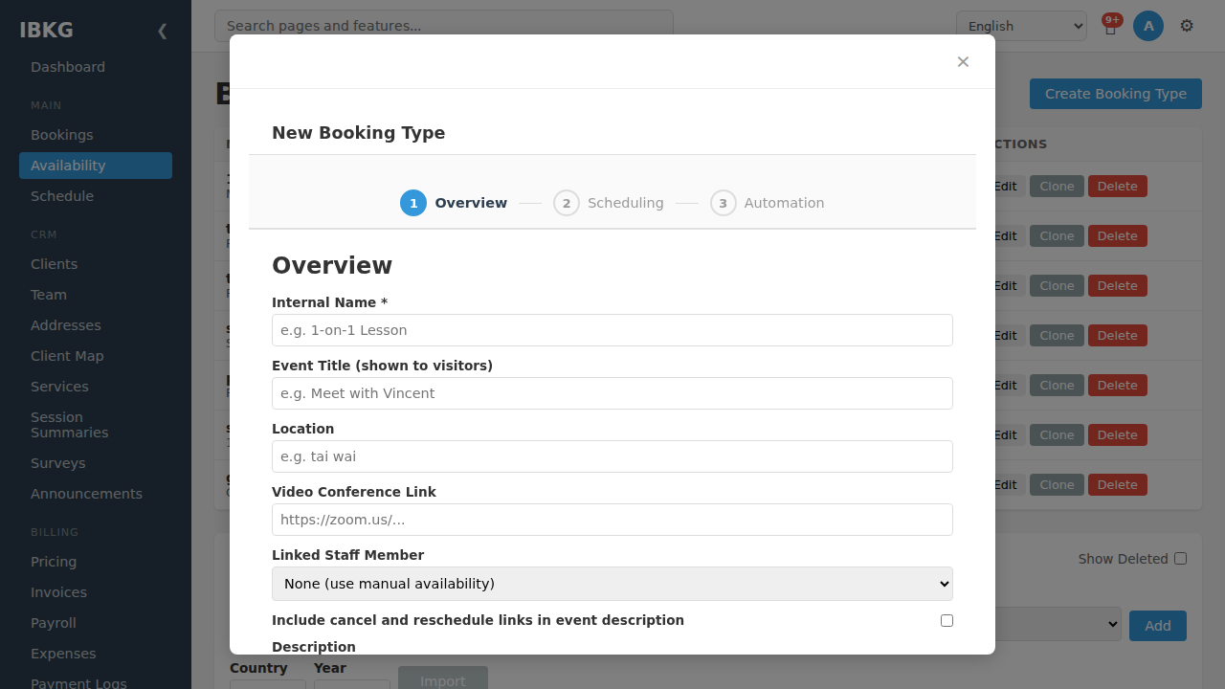Open Surveys in the sidebar
The height and width of the screenshot is (689, 1225).
[x=96, y=463]
